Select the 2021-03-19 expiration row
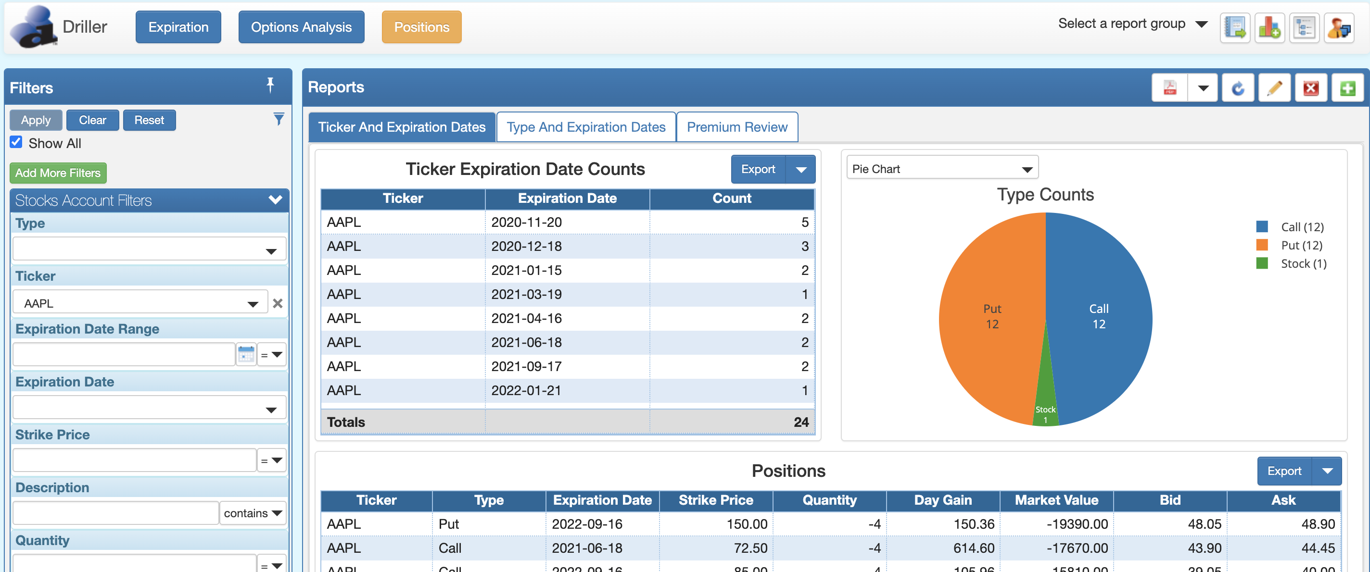The height and width of the screenshot is (572, 1370). click(x=568, y=294)
